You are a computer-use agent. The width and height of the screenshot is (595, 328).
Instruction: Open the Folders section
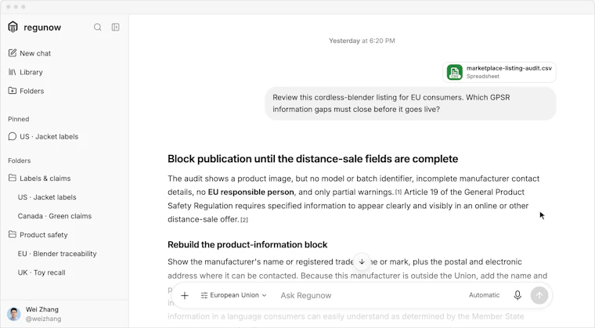click(26, 91)
